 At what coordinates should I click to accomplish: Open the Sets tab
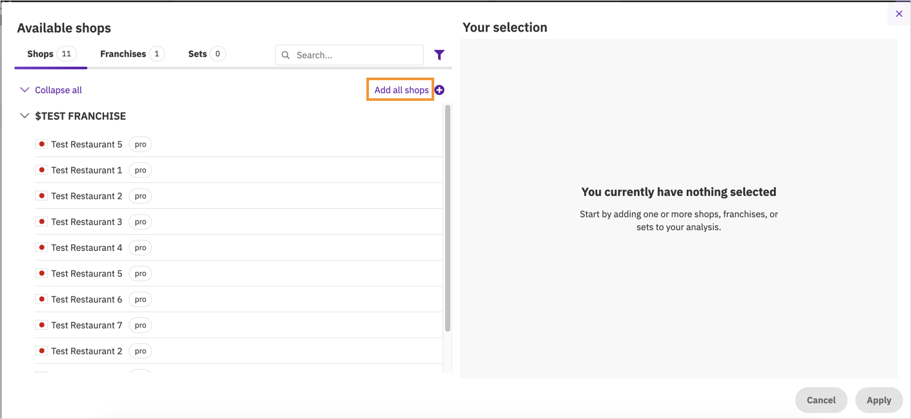click(x=206, y=54)
